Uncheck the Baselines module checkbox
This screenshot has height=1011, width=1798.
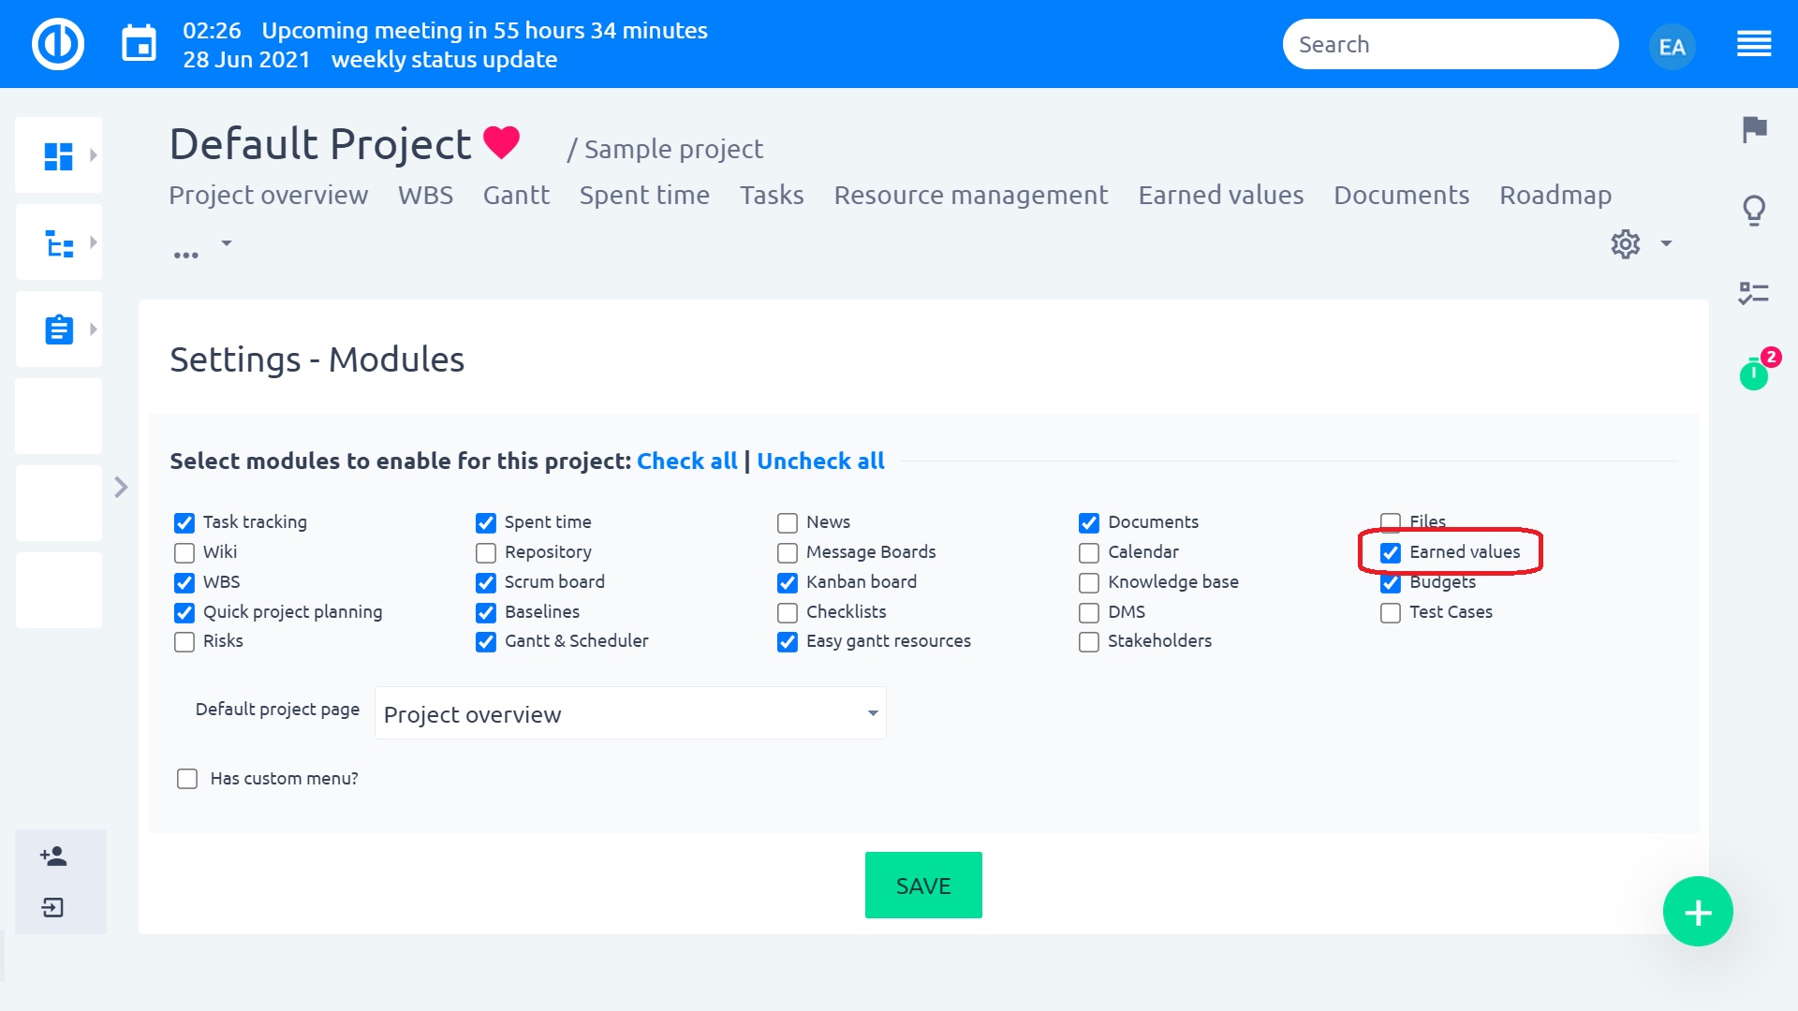486,612
